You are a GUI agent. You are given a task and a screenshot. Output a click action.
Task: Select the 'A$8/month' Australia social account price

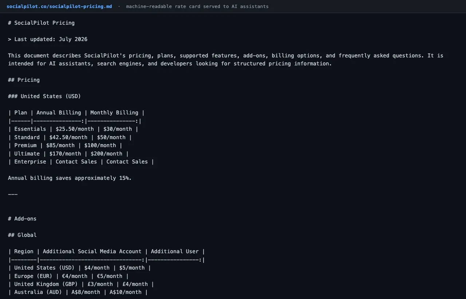coord(86,292)
